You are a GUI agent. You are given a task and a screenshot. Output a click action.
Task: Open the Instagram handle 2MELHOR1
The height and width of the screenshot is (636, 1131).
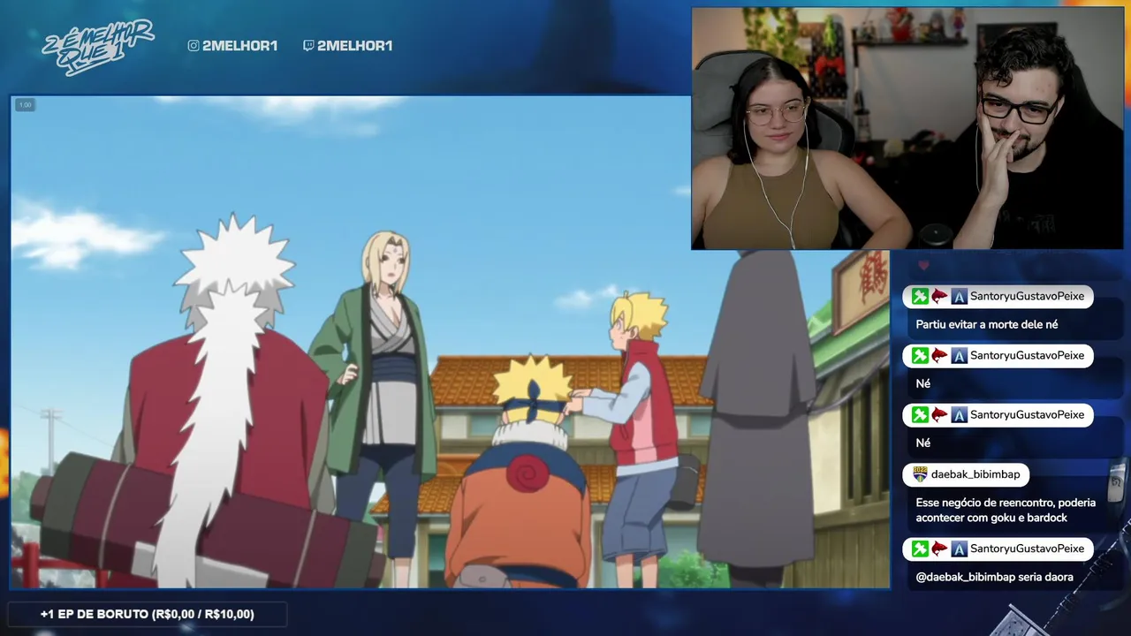pos(239,46)
